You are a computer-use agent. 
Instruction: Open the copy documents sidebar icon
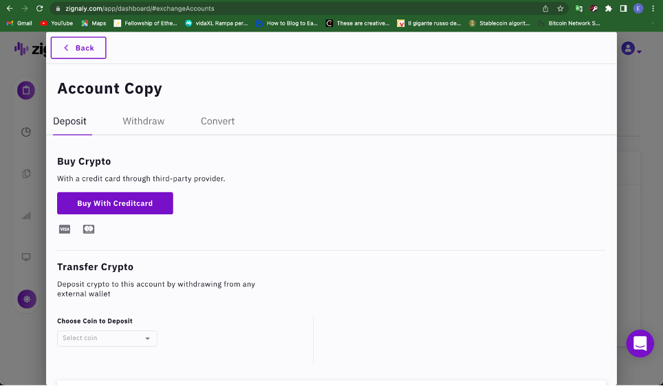click(x=26, y=174)
